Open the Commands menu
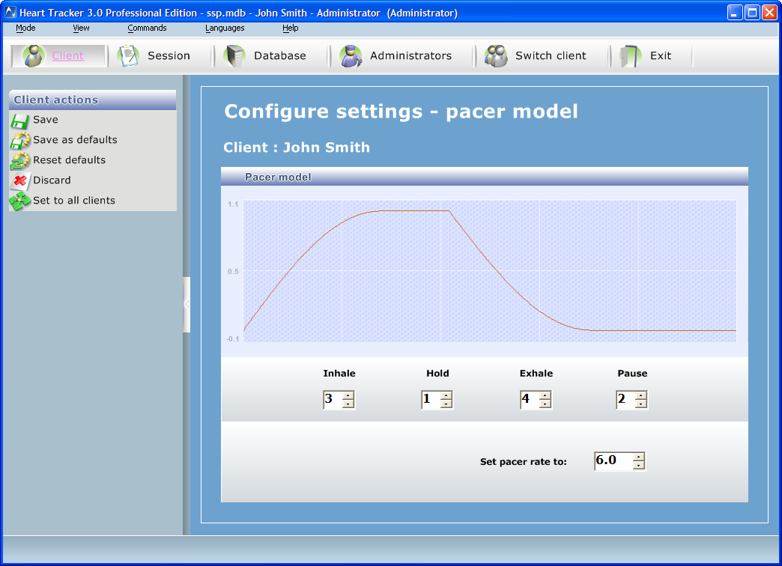The height and width of the screenshot is (566, 782). point(147,28)
